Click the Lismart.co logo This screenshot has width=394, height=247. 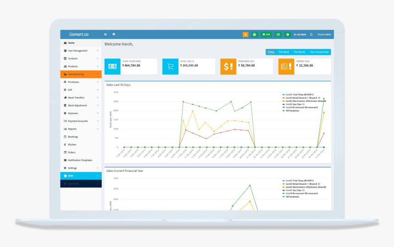click(79, 34)
